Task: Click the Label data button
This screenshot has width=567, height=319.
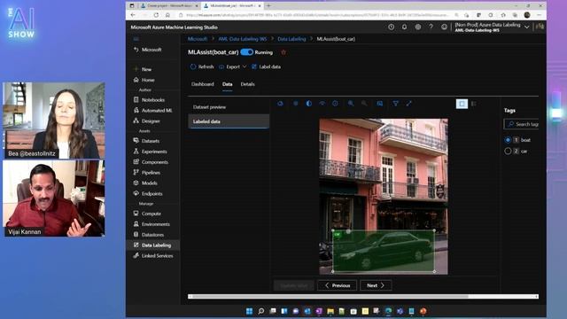Action: pos(266,67)
